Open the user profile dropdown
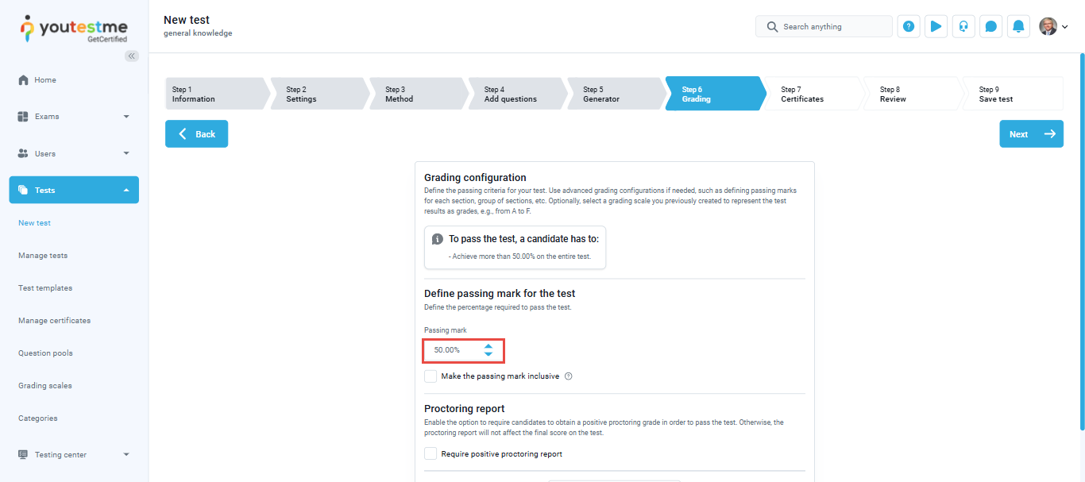The width and height of the screenshot is (1085, 482). (1053, 26)
